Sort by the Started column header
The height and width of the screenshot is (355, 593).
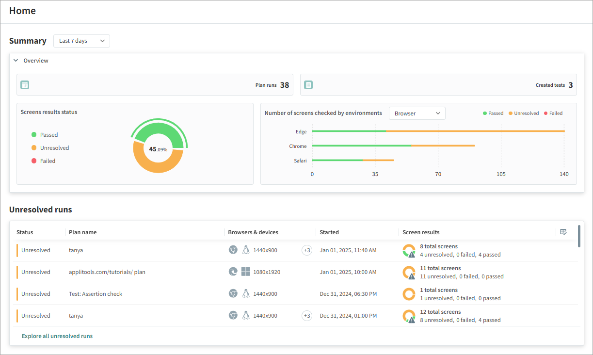click(x=329, y=232)
